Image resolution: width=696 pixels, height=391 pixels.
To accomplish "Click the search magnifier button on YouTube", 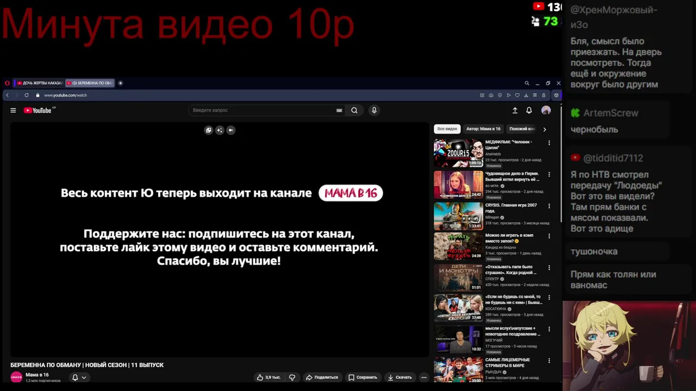I will (354, 110).
